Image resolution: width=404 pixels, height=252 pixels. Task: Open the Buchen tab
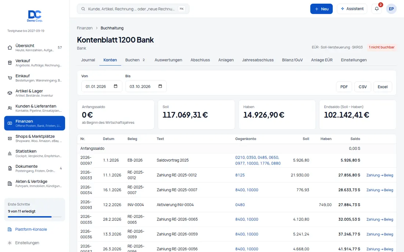(135, 60)
